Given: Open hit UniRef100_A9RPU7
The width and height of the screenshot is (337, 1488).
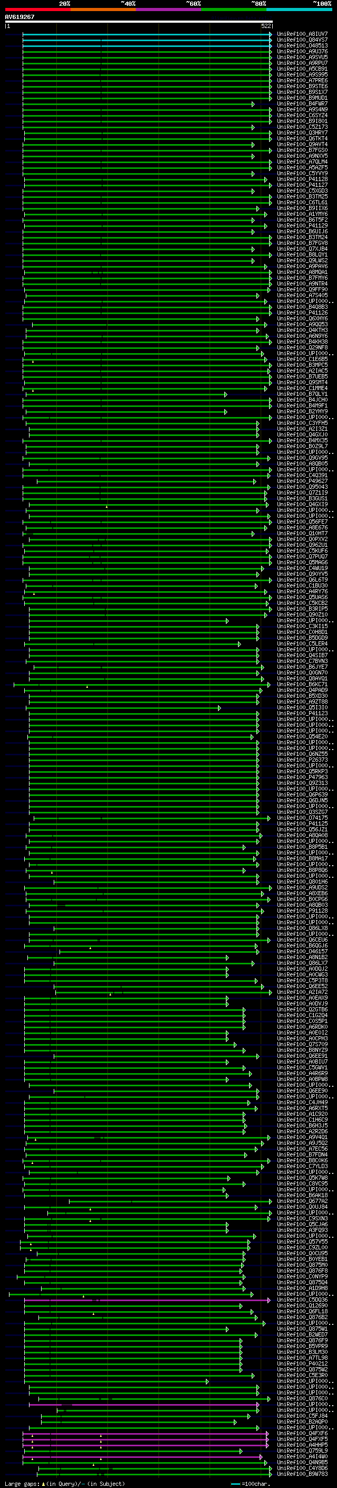Looking at the screenshot, I should 302,63.
